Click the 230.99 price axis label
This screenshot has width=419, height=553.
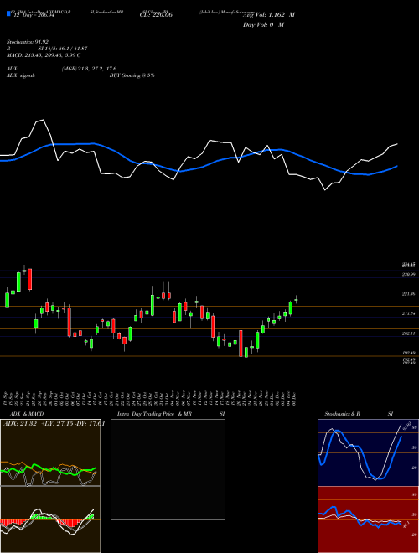[408, 274]
